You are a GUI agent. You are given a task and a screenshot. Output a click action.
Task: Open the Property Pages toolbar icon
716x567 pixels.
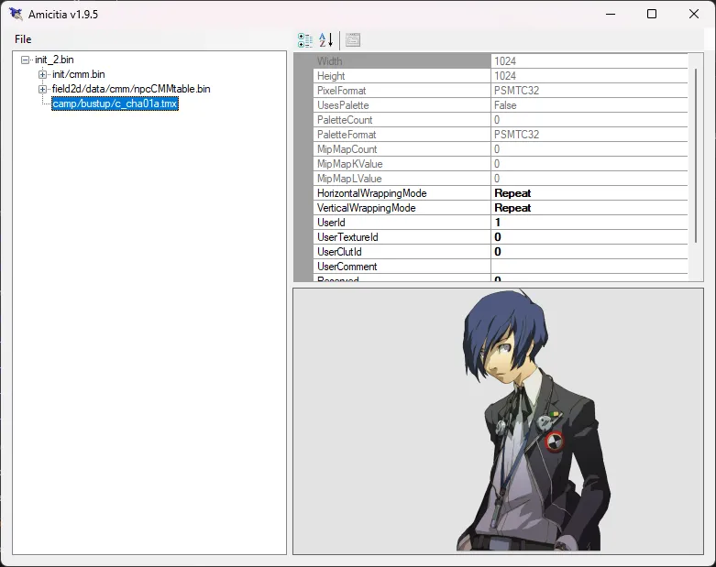(x=353, y=40)
